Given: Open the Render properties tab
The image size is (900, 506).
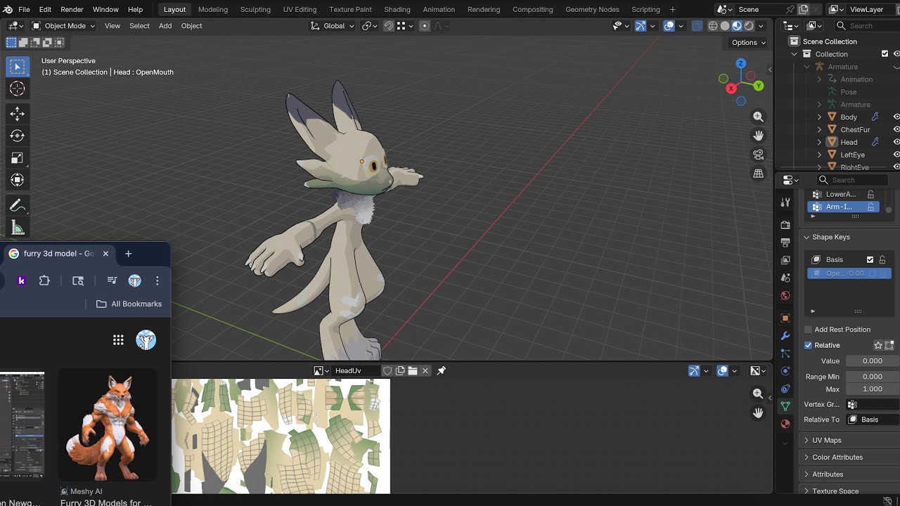Looking at the screenshot, I should tap(785, 225).
